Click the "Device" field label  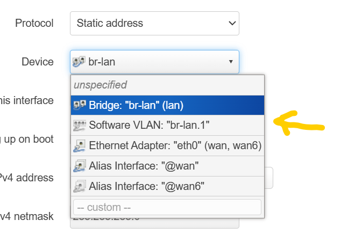pos(38,62)
